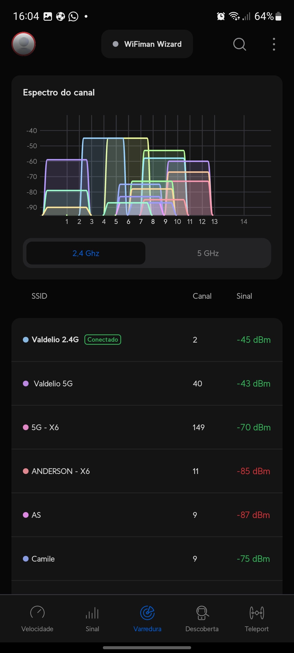The height and width of the screenshot is (653, 294).
Task: Open ANDERSON - X6 network details
Action: click(147, 471)
